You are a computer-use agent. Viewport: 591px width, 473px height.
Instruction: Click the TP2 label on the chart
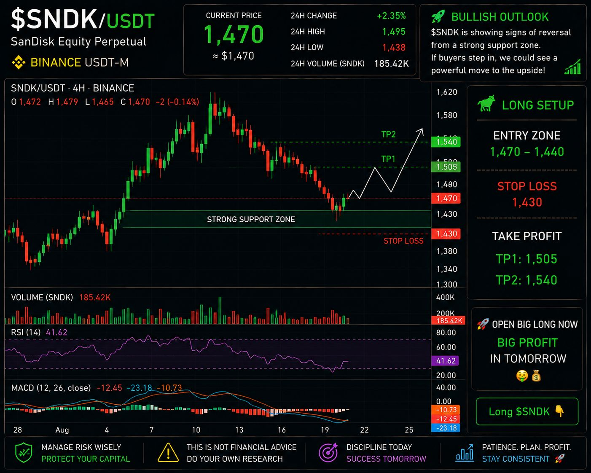click(x=388, y=134)
